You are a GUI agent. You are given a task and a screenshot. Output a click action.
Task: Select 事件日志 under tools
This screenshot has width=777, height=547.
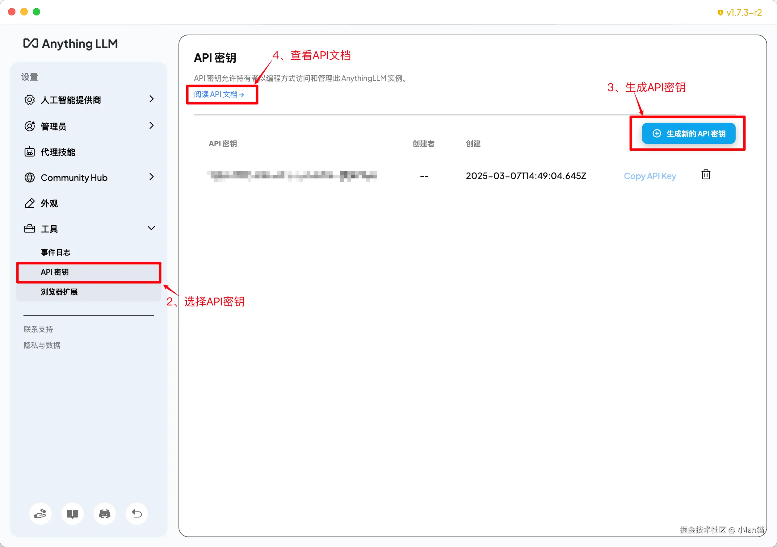(x=56, y=253)
